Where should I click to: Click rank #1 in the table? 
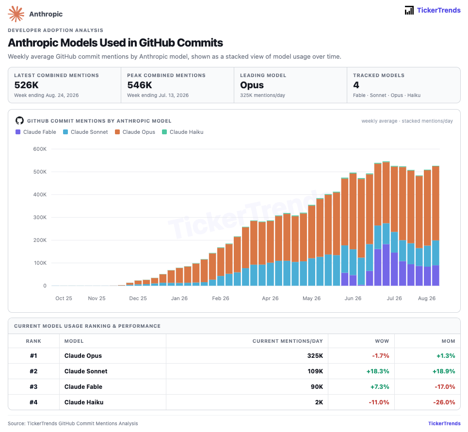(33, 355)
